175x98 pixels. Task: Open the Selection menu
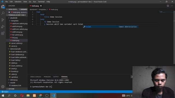tap(18, 2)
